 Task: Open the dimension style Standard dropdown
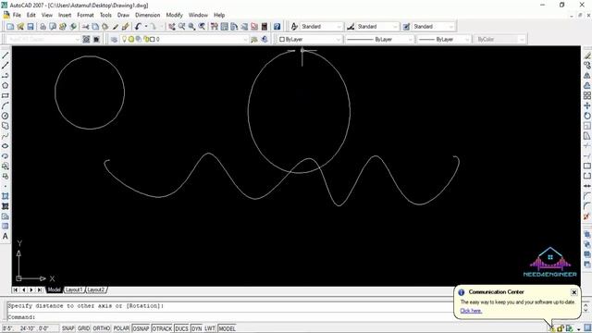[x=377, y=27]
